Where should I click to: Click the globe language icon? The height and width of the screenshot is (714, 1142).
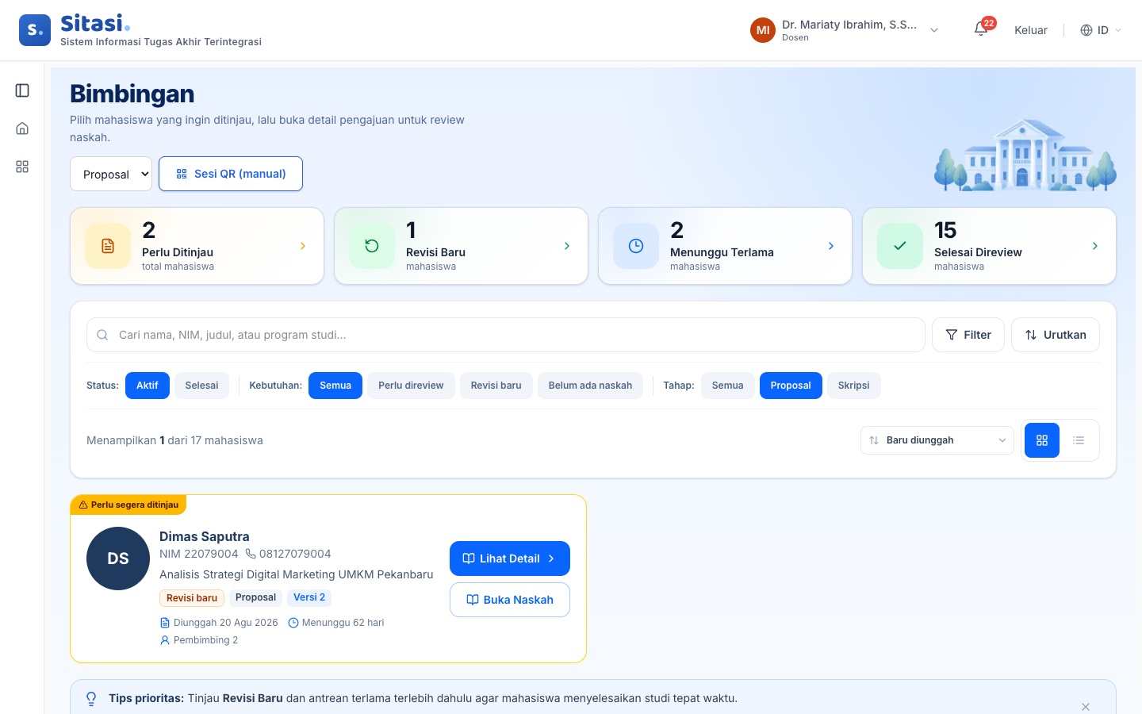click(x=1086, y=30)
